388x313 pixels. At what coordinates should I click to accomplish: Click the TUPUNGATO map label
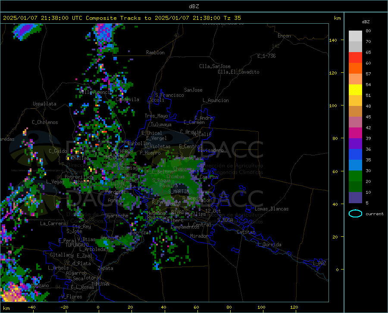tap(77, 245)
